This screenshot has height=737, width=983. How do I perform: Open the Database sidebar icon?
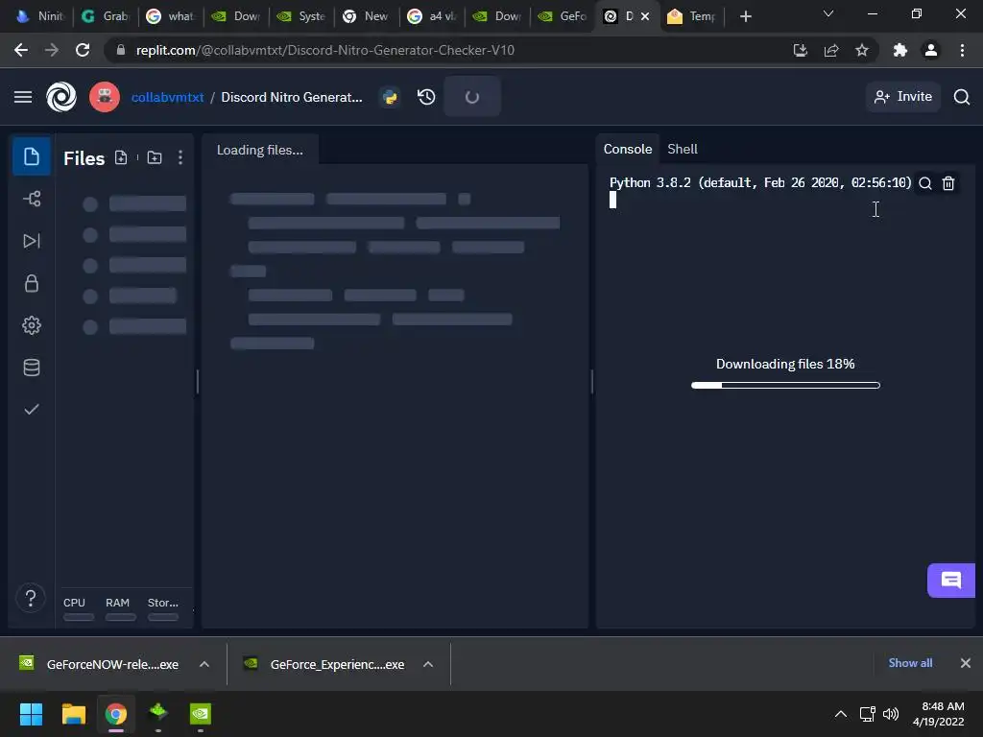click(32, 368)
